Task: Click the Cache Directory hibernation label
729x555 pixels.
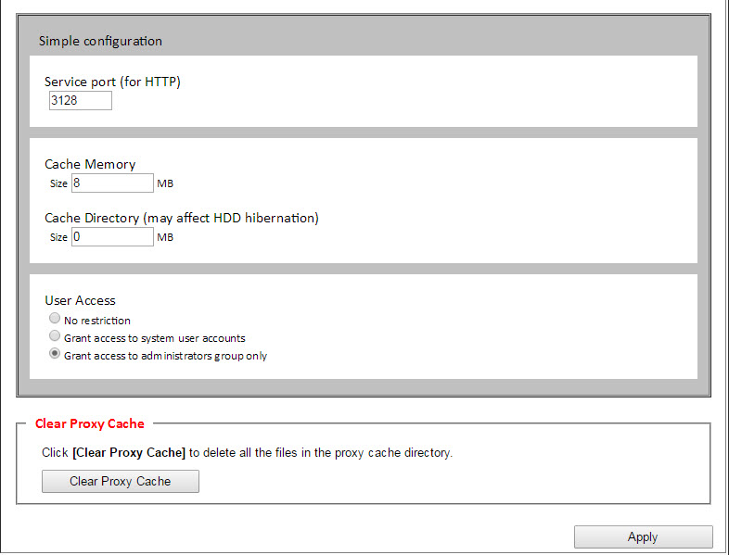Action: click(x=182, y=218)
